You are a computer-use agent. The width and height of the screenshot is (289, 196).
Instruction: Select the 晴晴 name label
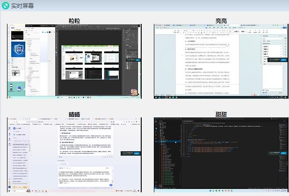74,115
